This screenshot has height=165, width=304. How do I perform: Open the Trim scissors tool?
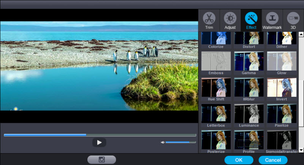coord(209,20)
